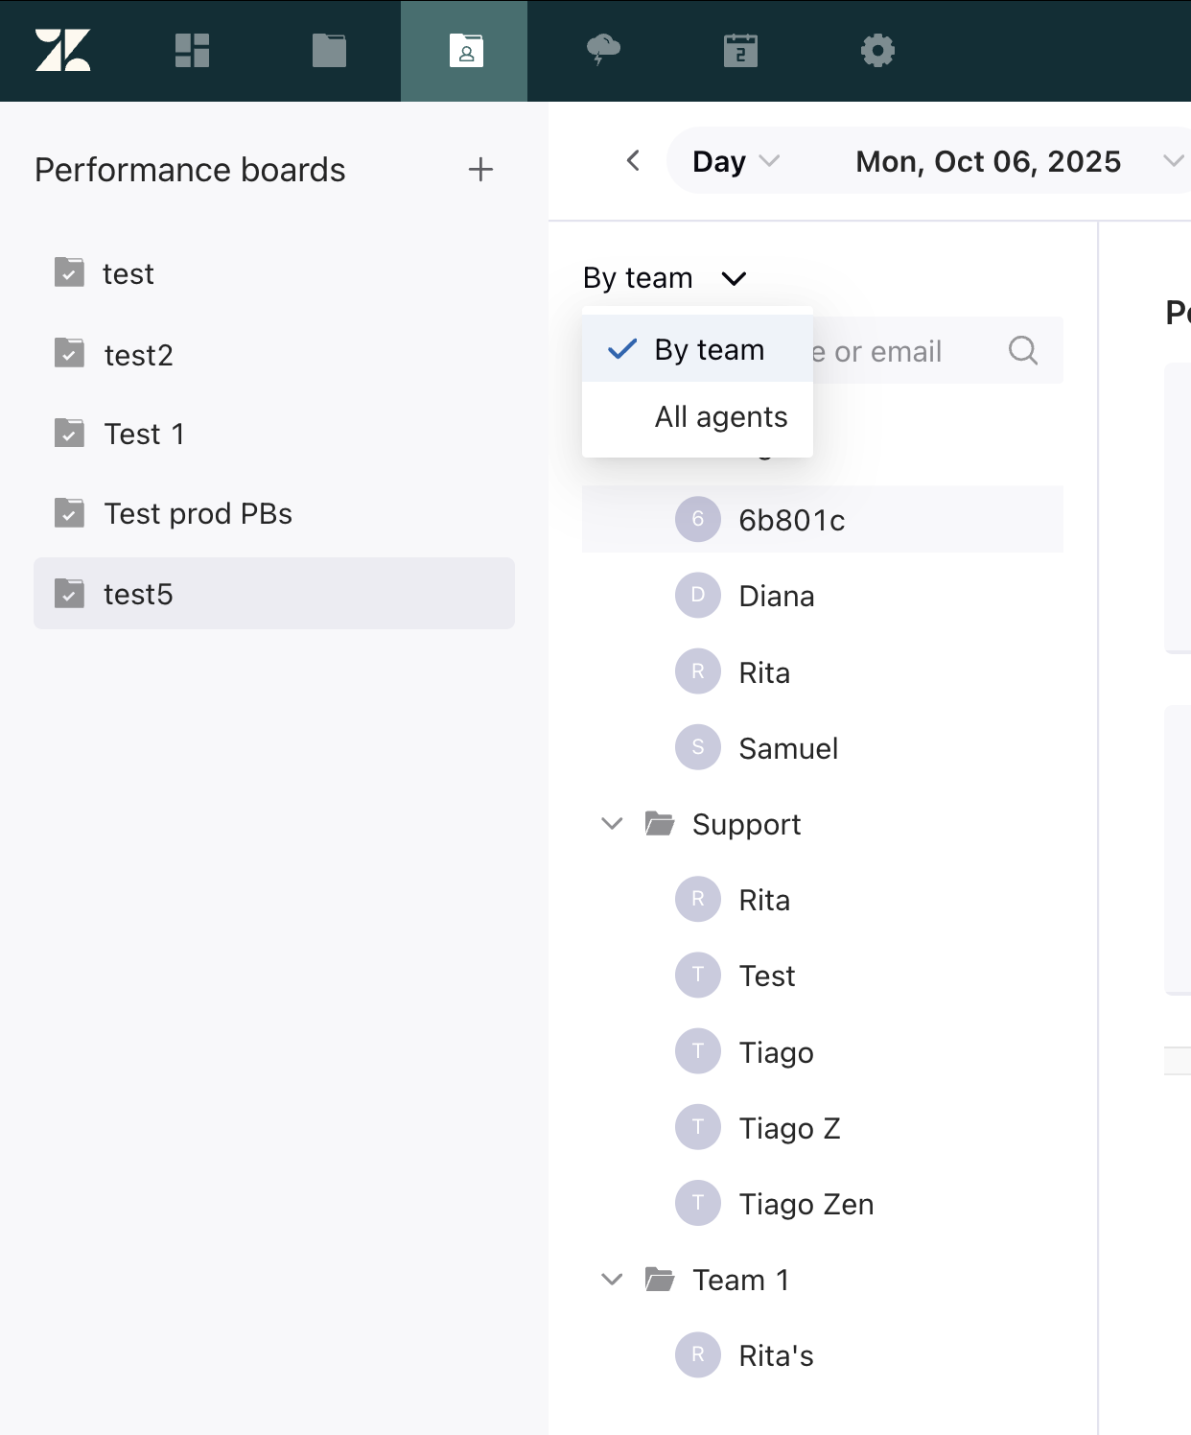Open the settings gear icon
This screenshot has height=1435, width=1191.
pos(877,50)
